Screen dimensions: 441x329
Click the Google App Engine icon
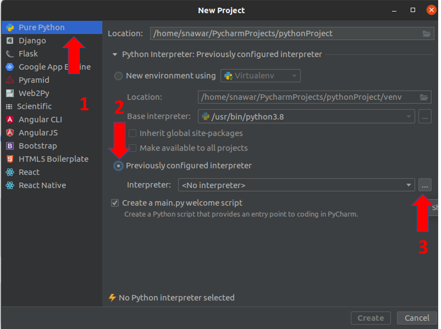(10, 67)
